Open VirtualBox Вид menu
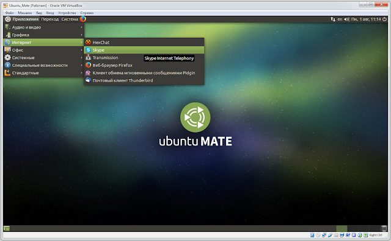Screen dimensions: 391x241 pyautogui.click(x=39, y=13)
